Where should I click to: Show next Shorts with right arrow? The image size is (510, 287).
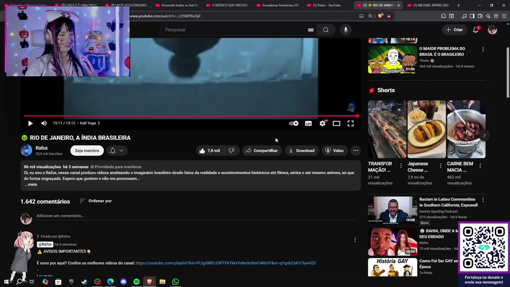click(484, 135)
